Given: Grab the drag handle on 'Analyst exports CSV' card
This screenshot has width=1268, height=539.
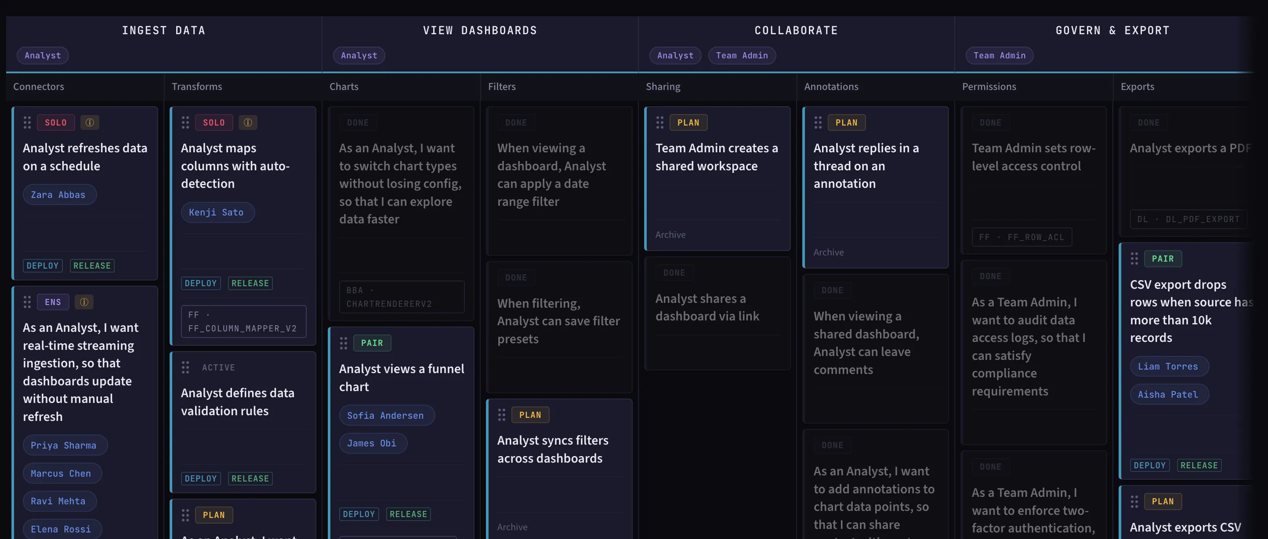Looking at the screenshot, I should coord(1134,502).
